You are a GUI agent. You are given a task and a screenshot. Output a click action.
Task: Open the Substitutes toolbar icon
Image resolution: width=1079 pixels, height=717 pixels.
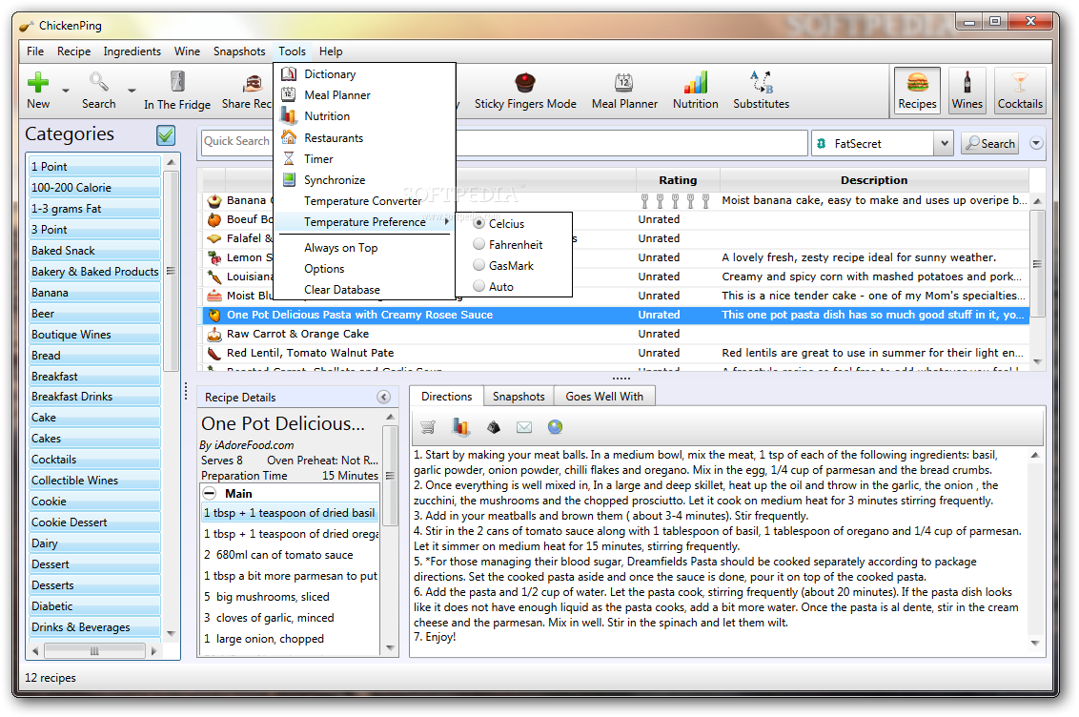[761, 83]
